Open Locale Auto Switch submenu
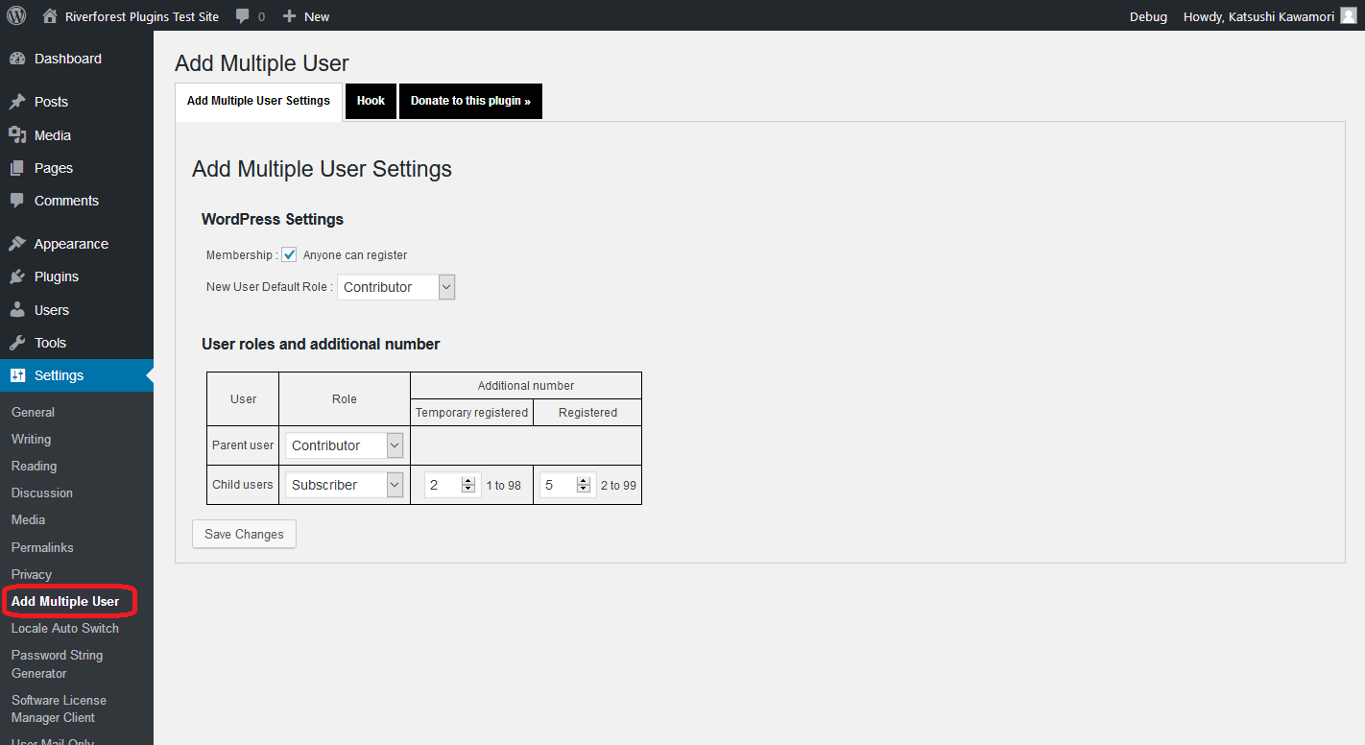The height and width of the screenshot is (745, 1365). [x=65, y=628]
